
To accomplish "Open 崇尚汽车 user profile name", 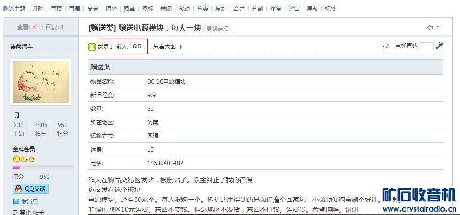I will click(22, 46).
